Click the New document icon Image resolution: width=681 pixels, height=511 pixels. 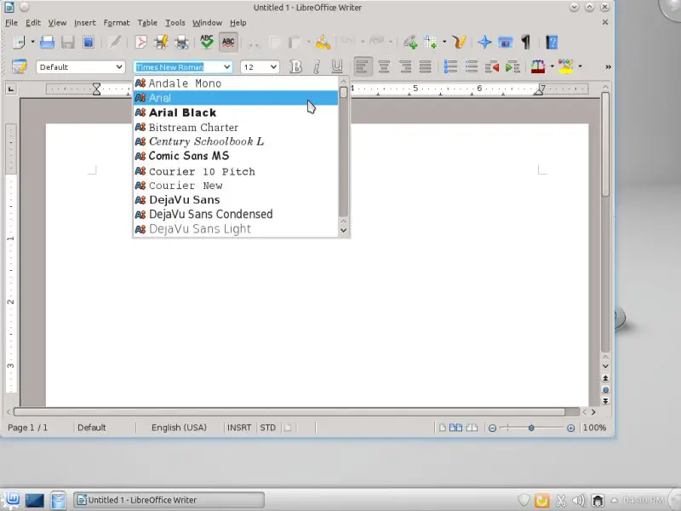click(19, 42)
